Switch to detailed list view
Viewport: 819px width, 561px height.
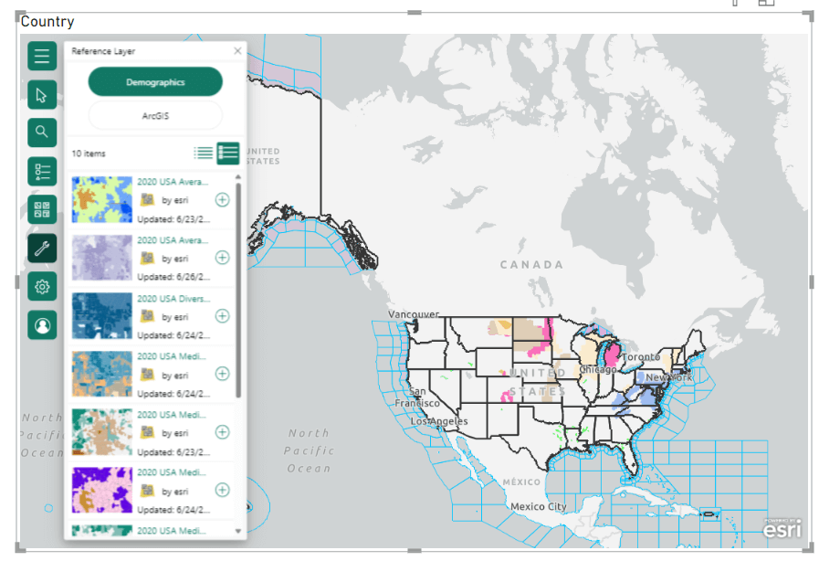pos(228,153)
